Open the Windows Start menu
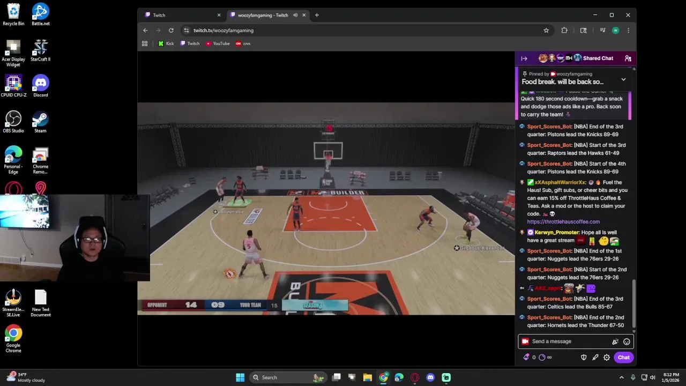This screenshot has width=686, height=386. click(x=240, y=377)
